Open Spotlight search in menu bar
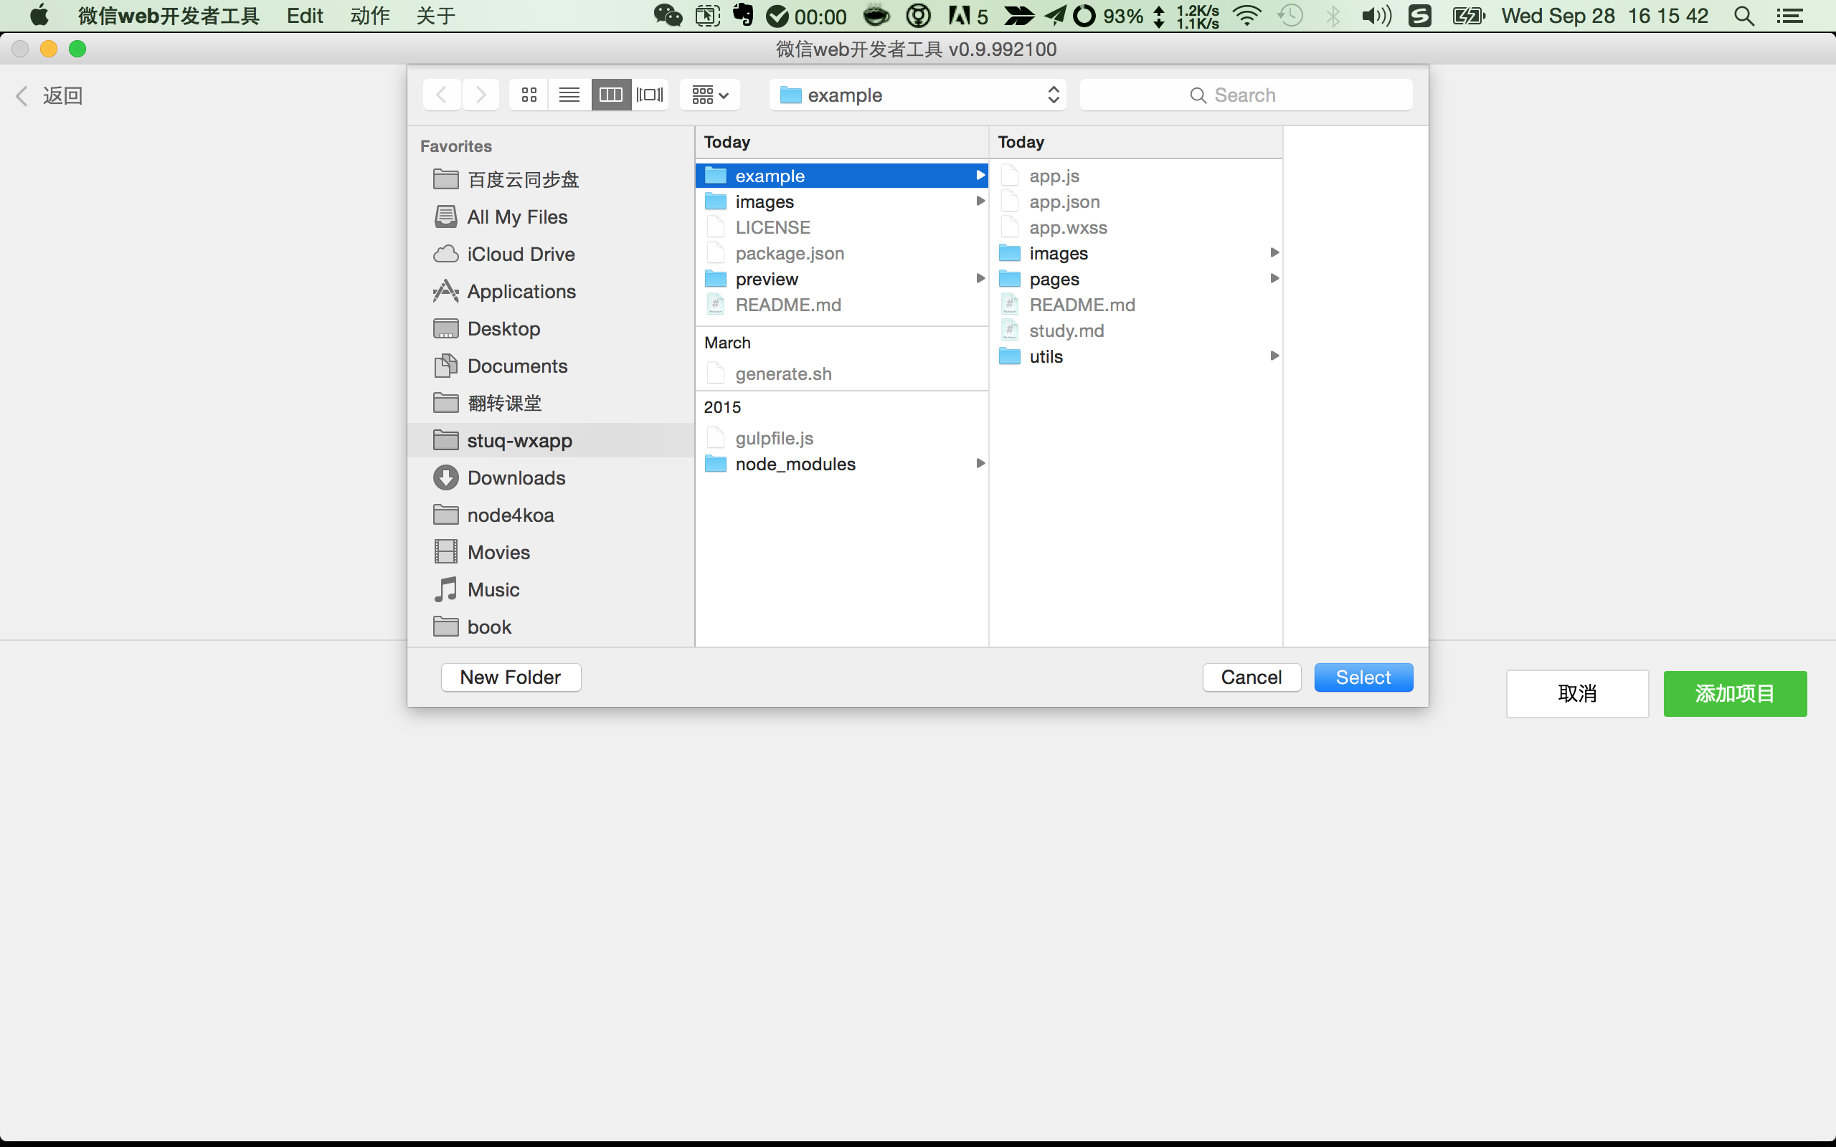This screenshot has width=1836, height=1147. coord(1743,16)
